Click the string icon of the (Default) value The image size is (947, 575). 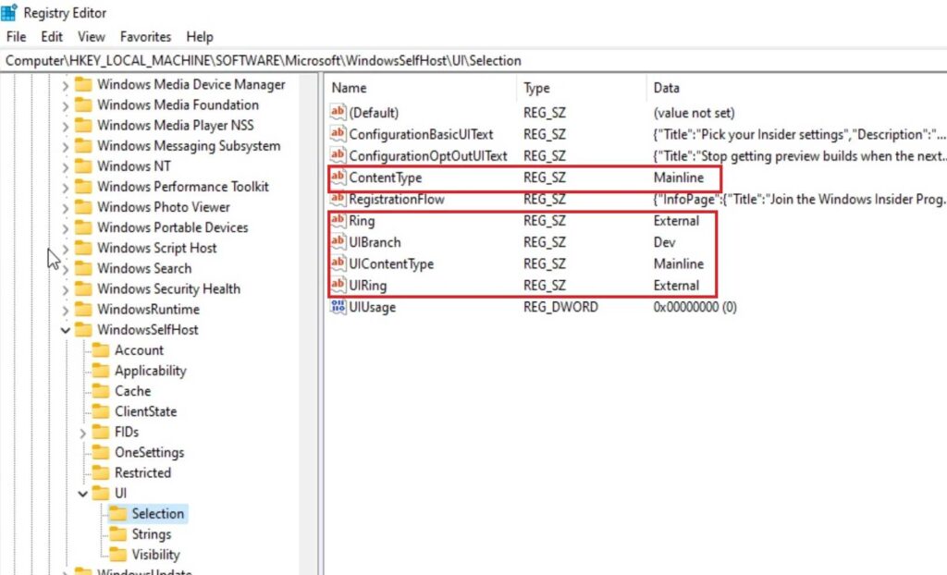[x=338, y=113]
